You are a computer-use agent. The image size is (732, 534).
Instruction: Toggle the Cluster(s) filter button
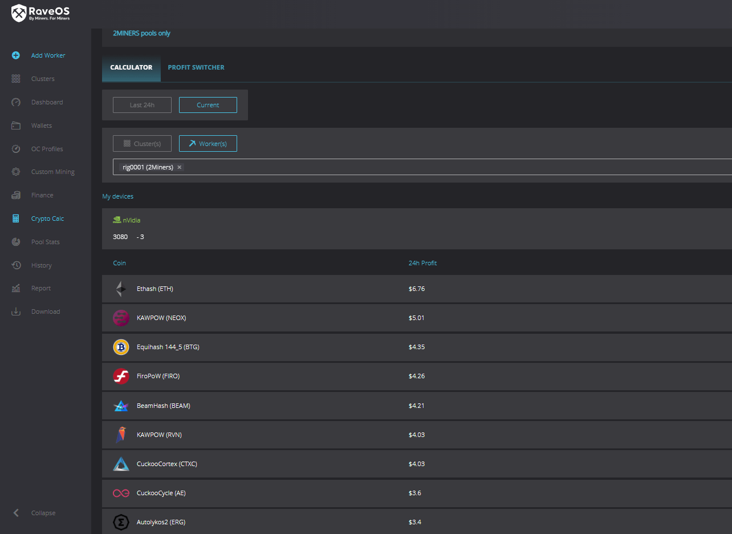tap(142, 144)
